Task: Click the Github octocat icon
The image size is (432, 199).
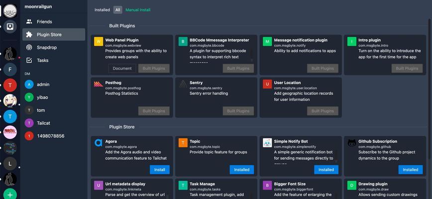Action: [x=351, y=143]
